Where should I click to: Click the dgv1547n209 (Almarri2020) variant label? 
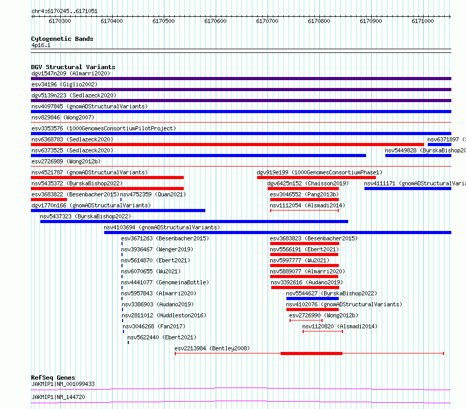point(71,73)
